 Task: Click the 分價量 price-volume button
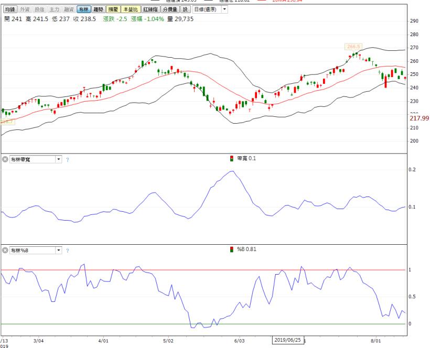(170, 9)
